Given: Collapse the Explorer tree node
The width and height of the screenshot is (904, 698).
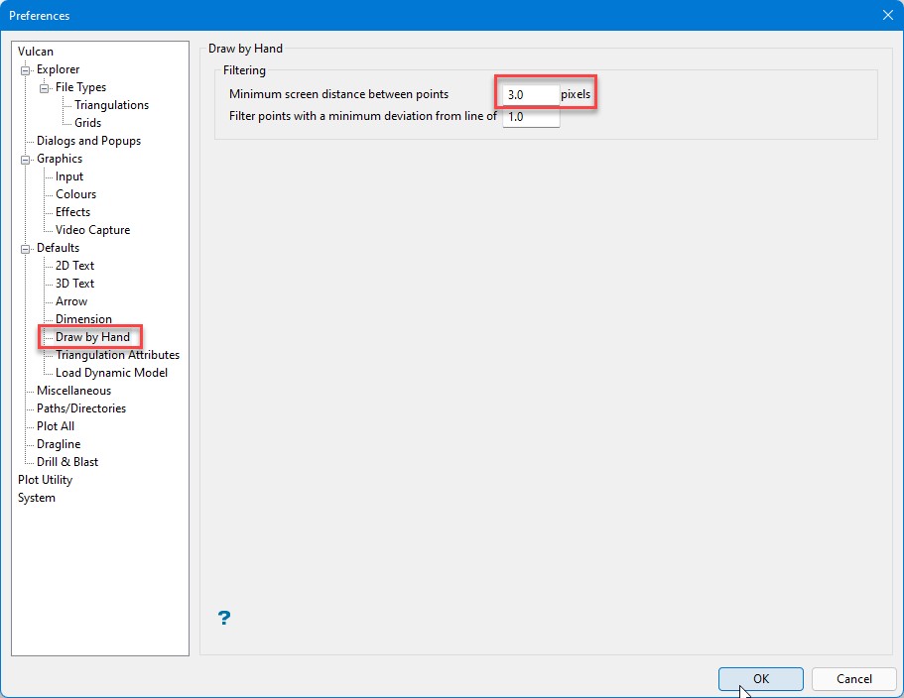Looking at the screenshot, I should [x=26, y=70].
